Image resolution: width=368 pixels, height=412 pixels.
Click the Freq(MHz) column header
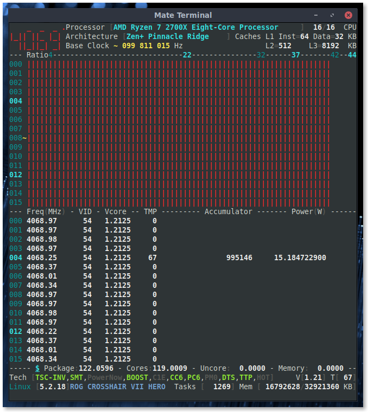[46, 212]
